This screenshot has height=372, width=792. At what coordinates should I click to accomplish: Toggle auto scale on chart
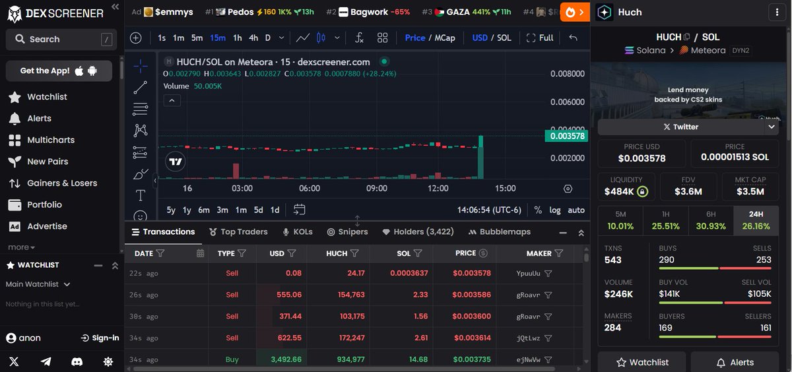576,210
